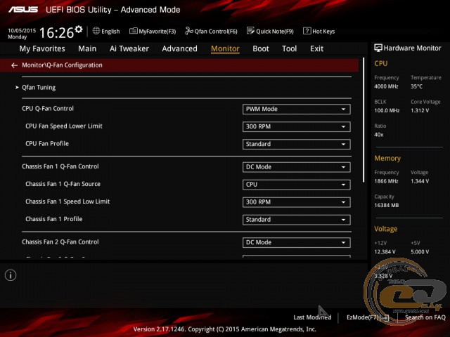Click the +12V 12.384 V reading

click(x=385, y=252)
